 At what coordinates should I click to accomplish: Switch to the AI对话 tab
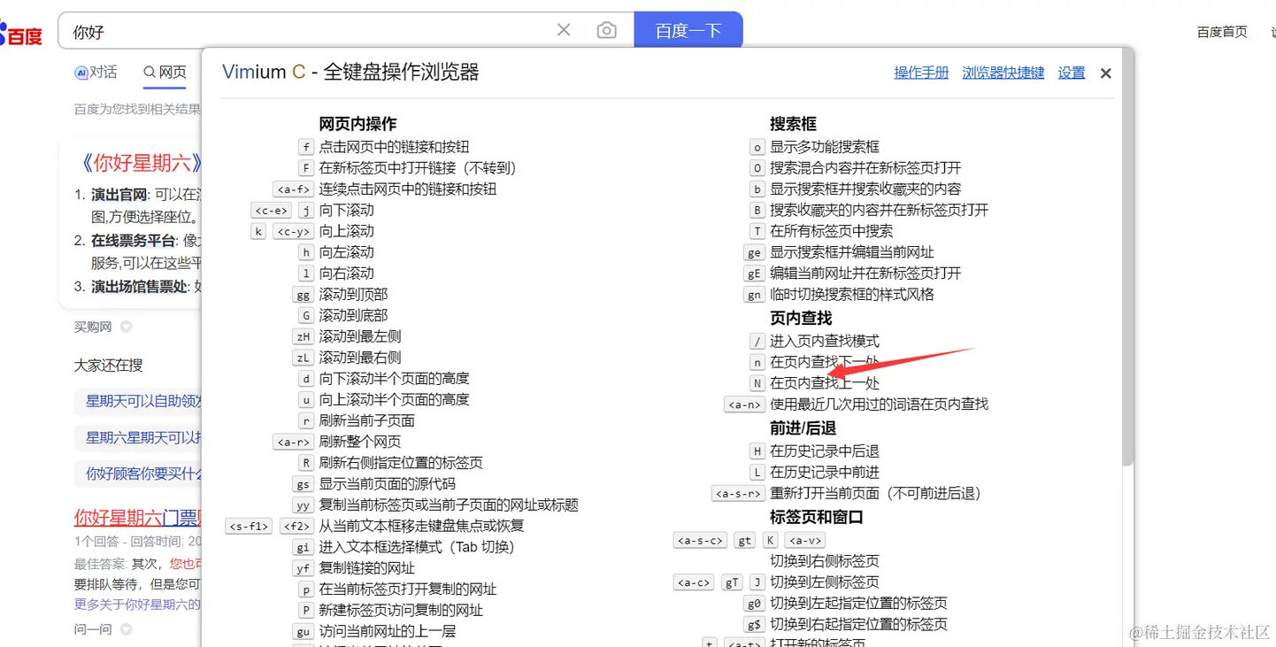[96, 73]
